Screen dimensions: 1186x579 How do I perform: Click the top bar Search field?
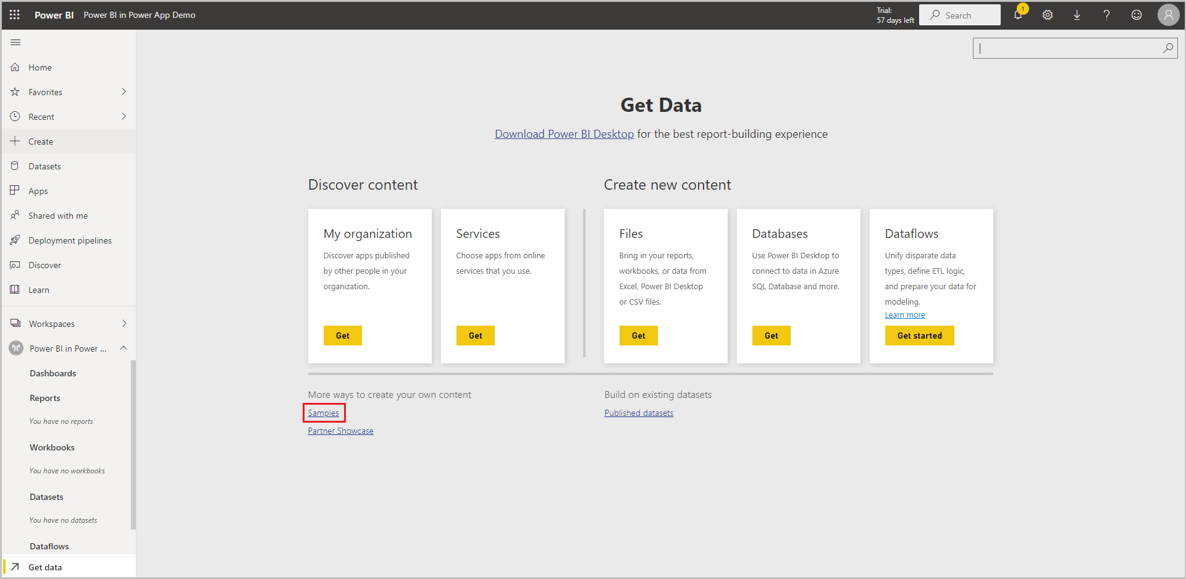click(x=959, y=14)
